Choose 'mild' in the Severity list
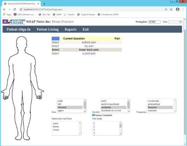 114,101
